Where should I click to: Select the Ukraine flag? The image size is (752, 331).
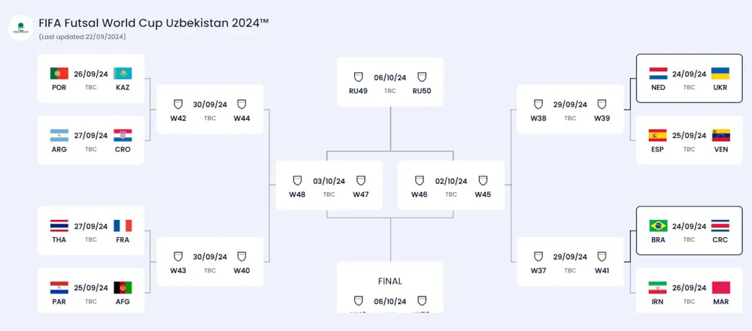[721, 74]
